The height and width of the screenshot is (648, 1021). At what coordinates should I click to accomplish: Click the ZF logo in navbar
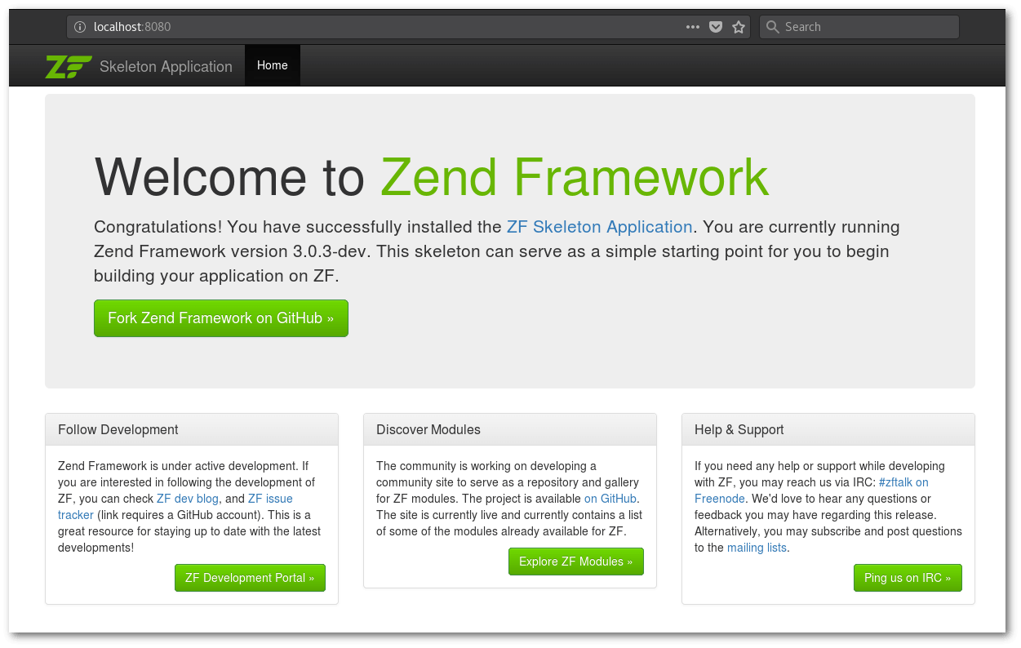[69, 66]
